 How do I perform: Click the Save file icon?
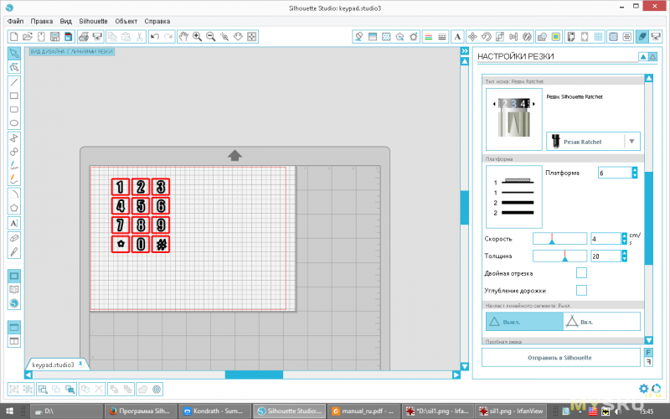point(54,37)
